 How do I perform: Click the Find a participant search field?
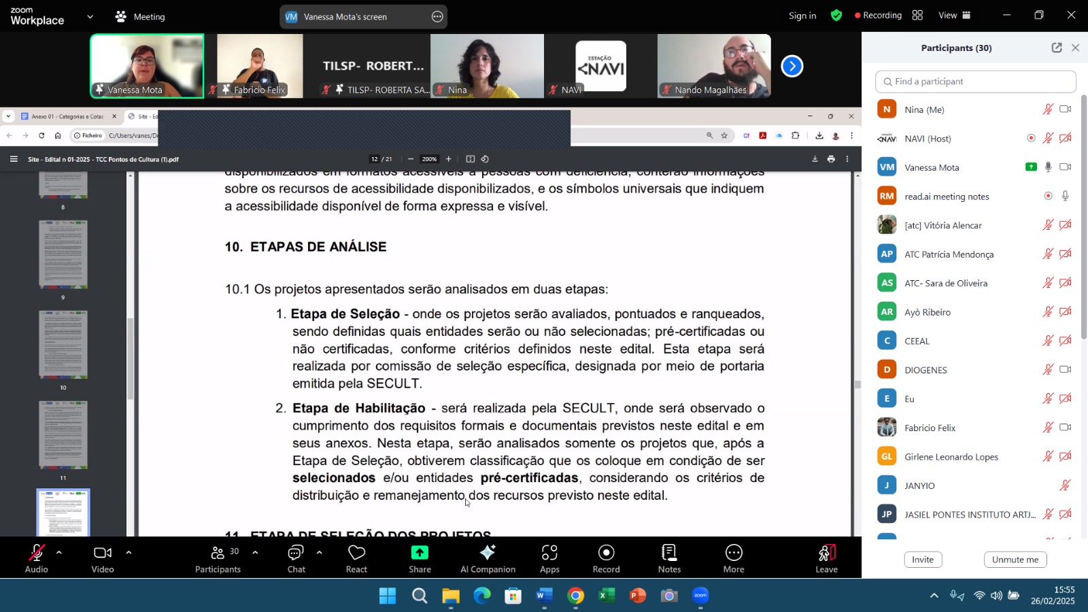(976, 82)
